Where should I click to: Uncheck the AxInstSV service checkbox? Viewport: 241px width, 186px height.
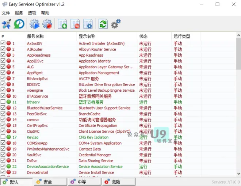coord(3,43)
